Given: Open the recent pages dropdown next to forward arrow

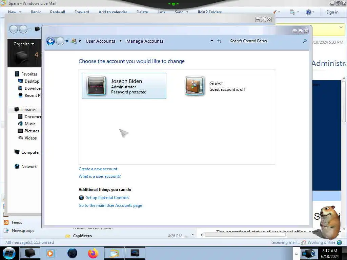Looking at the screenshot, I should click(67, 41).
